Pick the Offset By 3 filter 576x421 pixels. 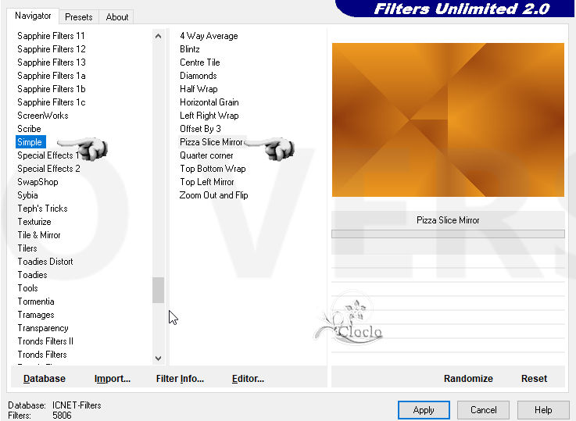200,128
